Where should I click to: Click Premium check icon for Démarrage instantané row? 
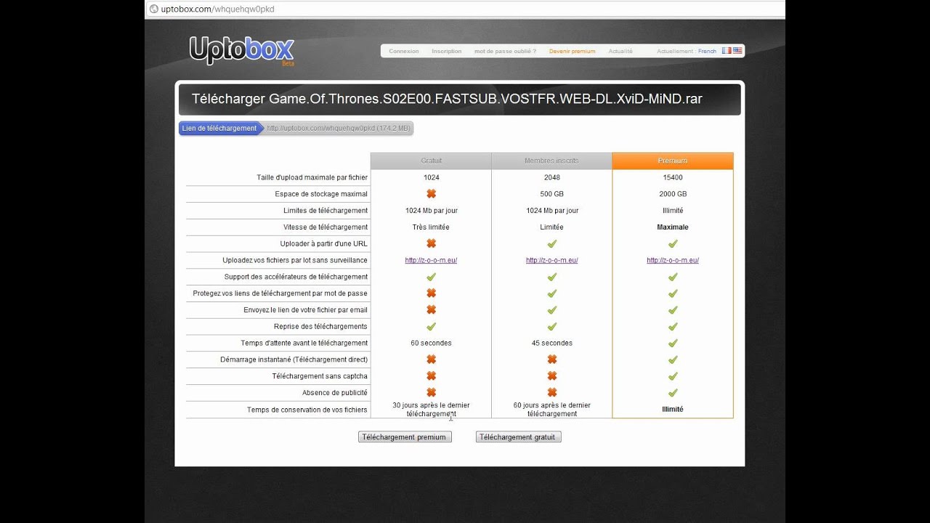[673, 359]
